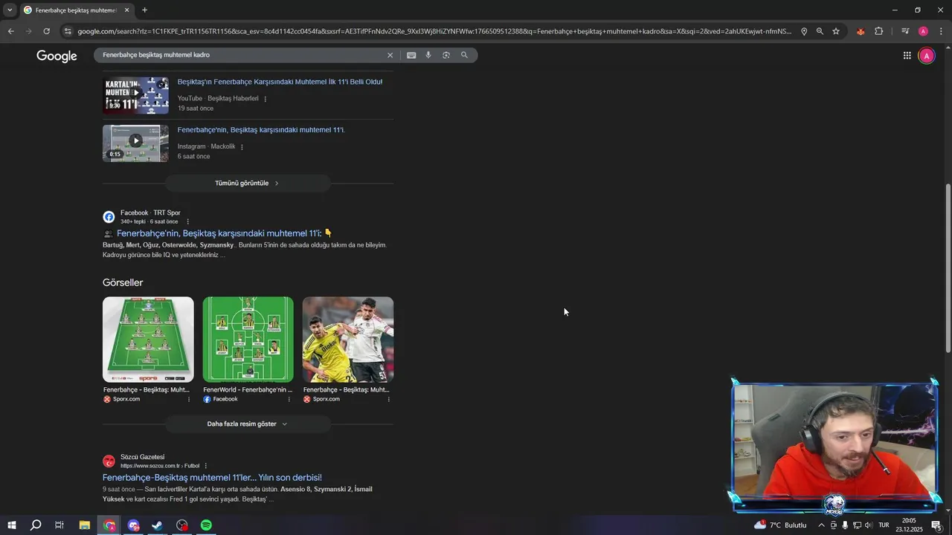Open the TUR input language switcher

coord(884,525)
